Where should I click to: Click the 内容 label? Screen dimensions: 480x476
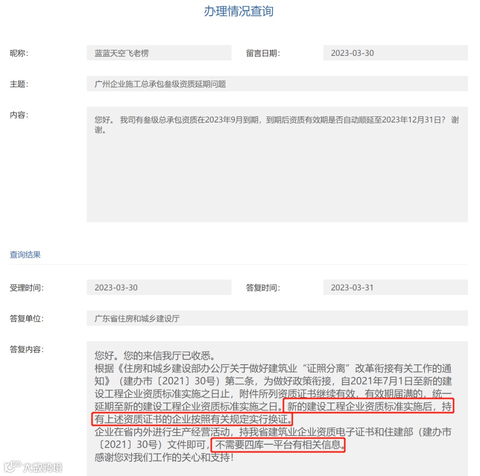[x=19, y=115]
